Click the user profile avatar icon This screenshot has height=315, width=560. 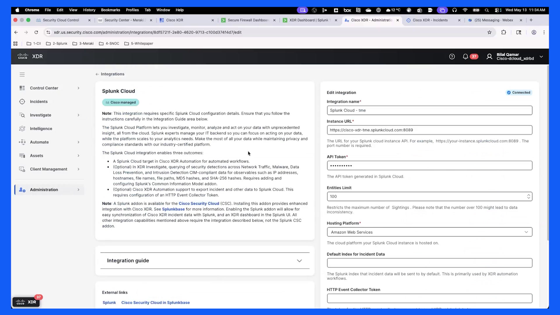point(489,57)
